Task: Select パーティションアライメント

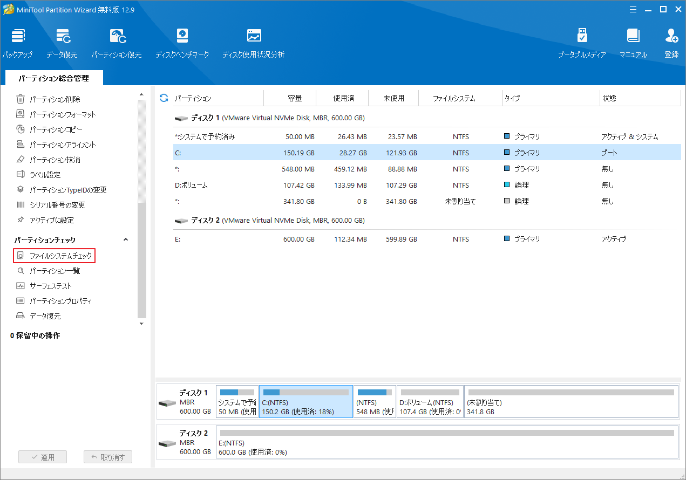Action: (x=56, y=145)
